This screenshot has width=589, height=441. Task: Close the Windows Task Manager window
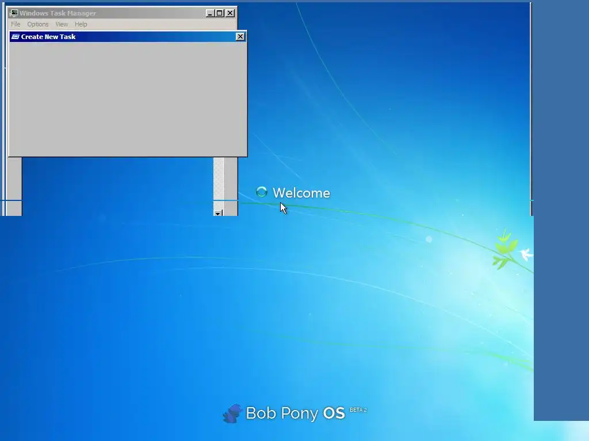click(230, 13)
